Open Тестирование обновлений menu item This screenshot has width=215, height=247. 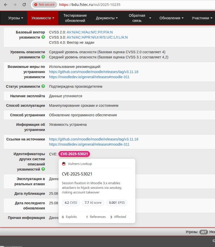[x=75, y=18]
